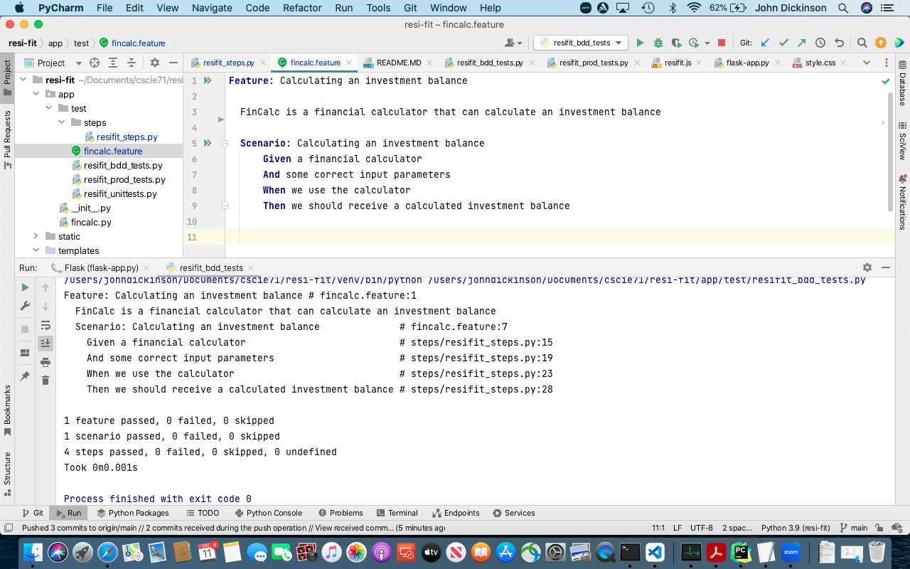
Task: Toggle the Problems tool window
Action: (x=341, y=512)
